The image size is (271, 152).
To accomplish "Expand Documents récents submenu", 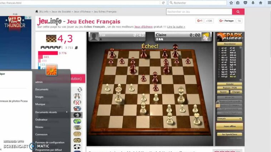I will 51,112.
